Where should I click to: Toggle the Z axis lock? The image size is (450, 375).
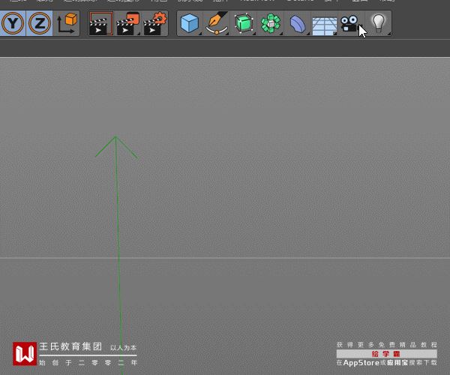click(39, 23)
